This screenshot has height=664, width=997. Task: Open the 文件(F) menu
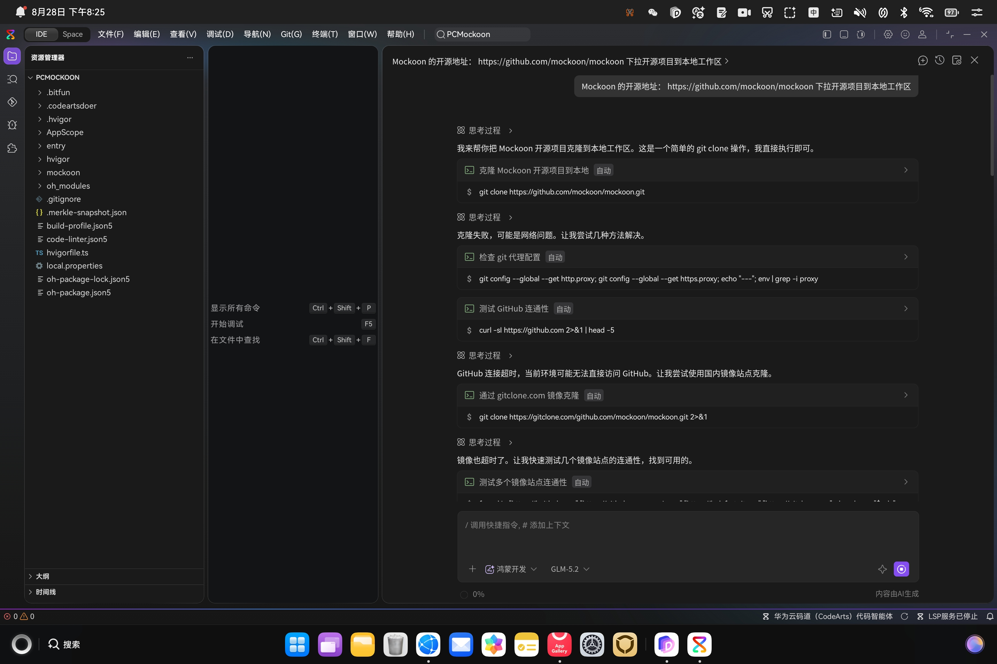pos(111,34)
